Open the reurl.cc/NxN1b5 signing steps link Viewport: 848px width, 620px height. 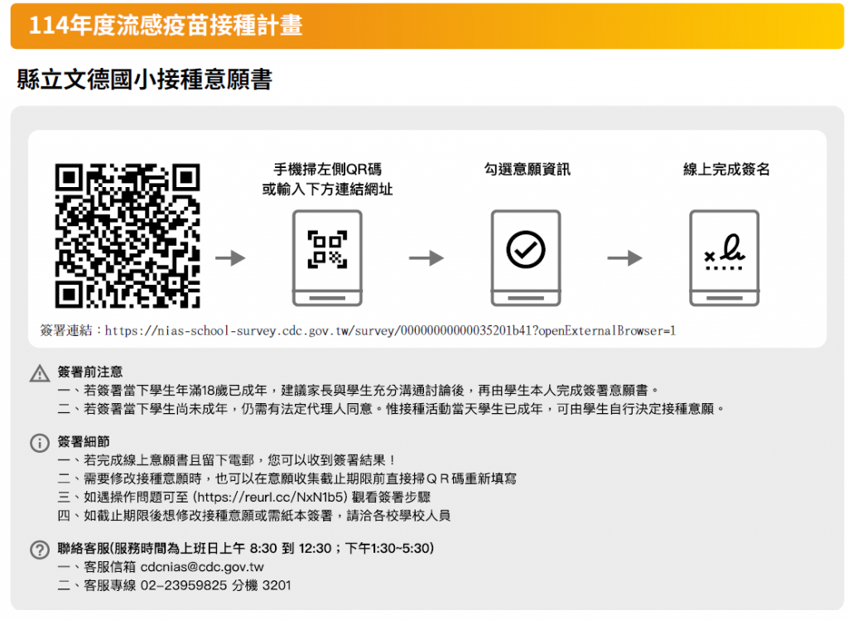[269, 497]
